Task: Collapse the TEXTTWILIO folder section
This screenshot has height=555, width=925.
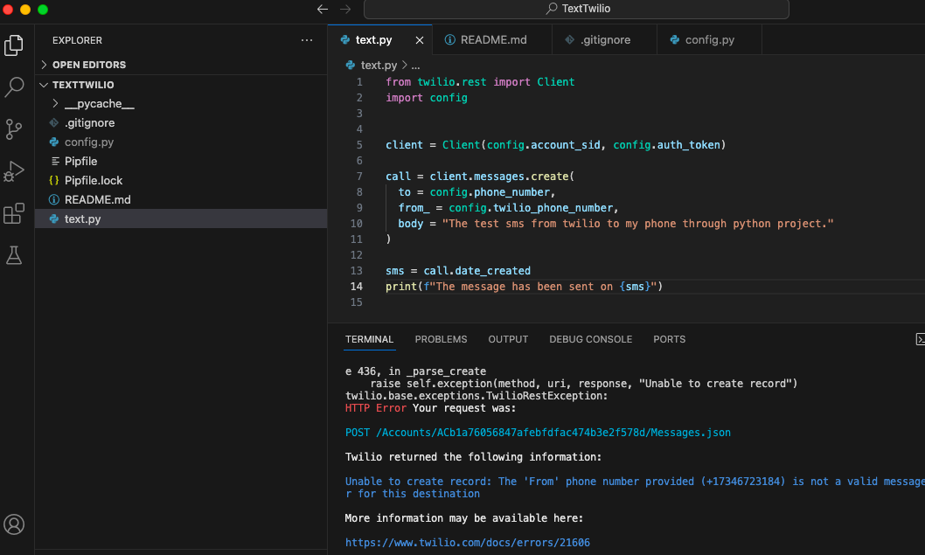Action: 83,85
